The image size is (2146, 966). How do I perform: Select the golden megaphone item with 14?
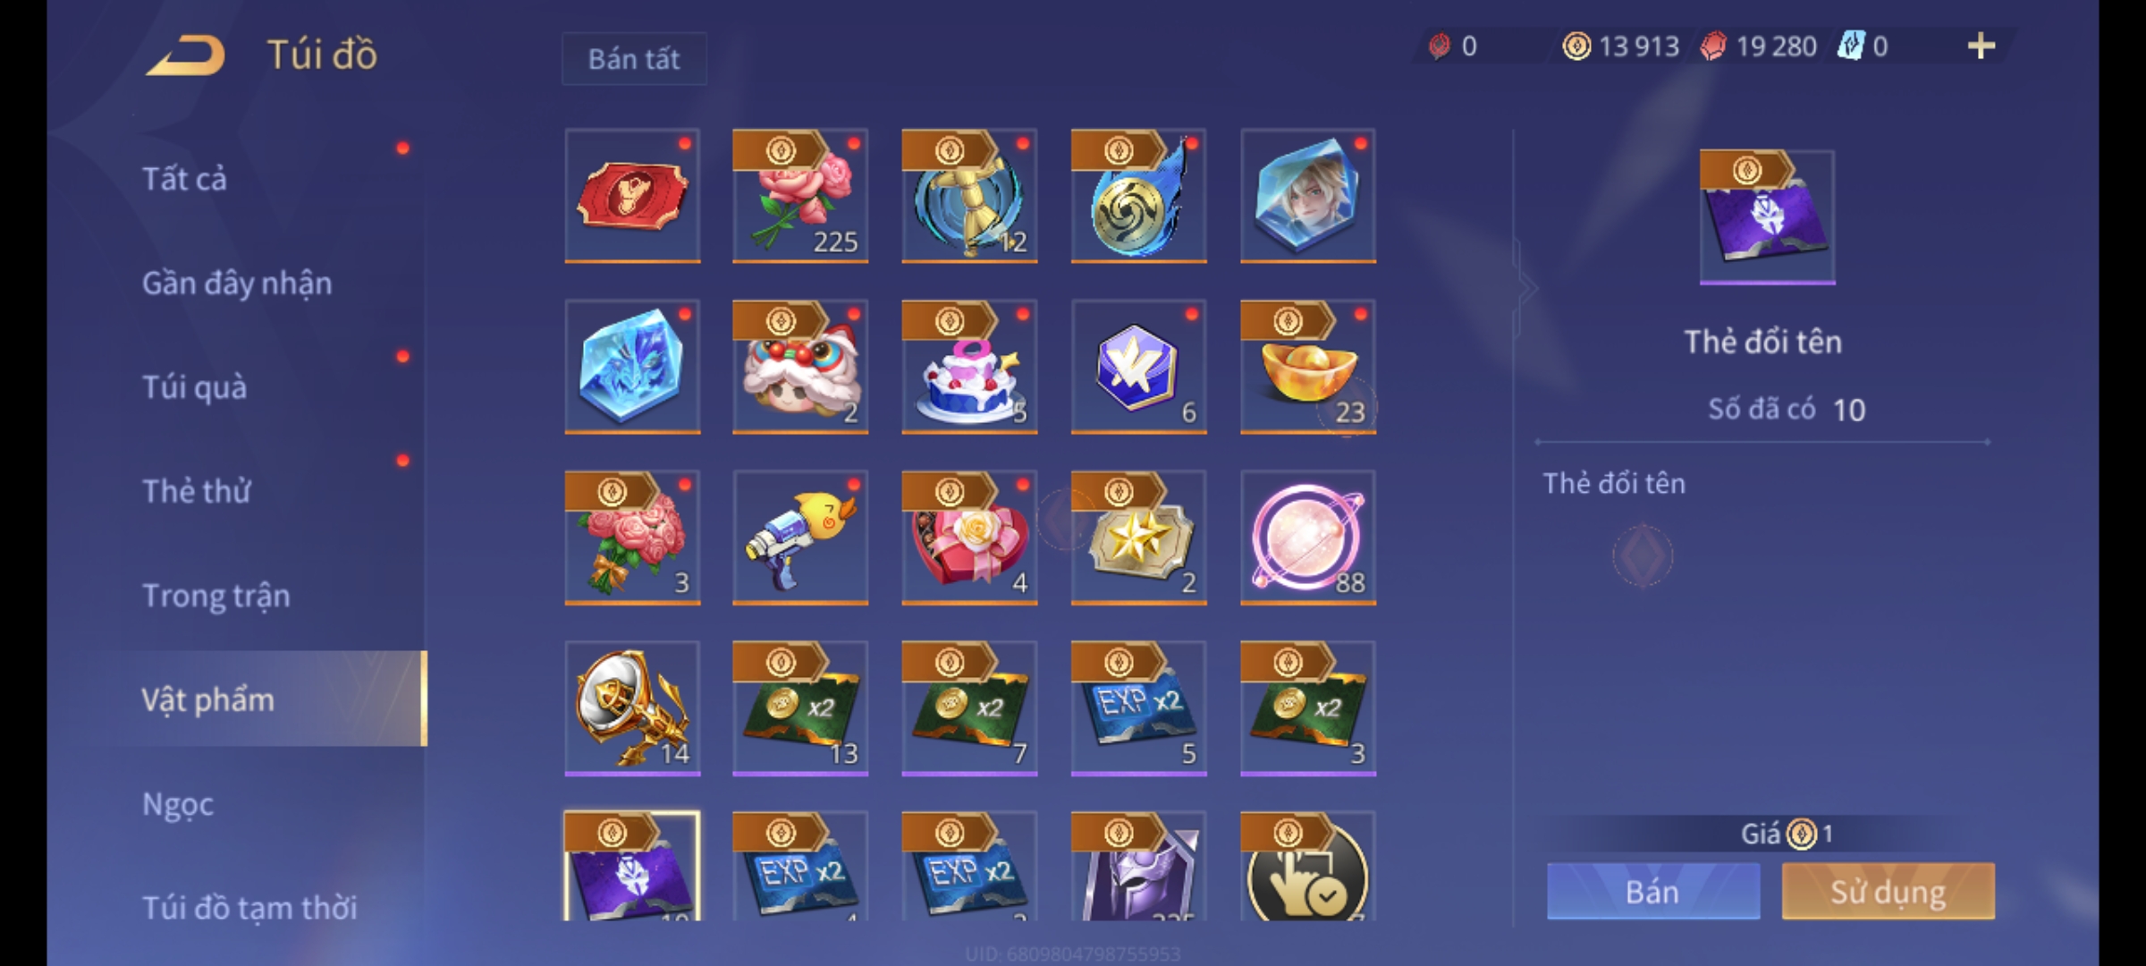(632, 708)
